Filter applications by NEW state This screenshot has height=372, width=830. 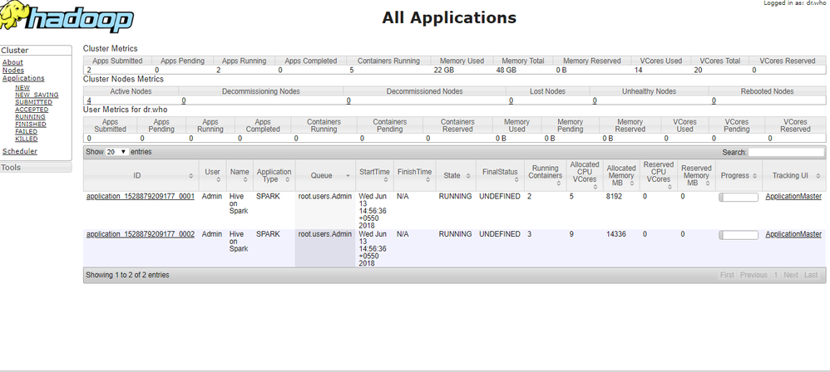click(x=22, y=88)
